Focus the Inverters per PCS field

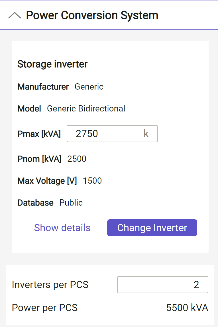[x=162, y=285]
